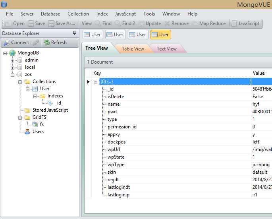Image resolution: width=272 pixels, height=219 pixels.
Task: Click the Map Reduce toolbar button
Action: (x=210, y=23)
